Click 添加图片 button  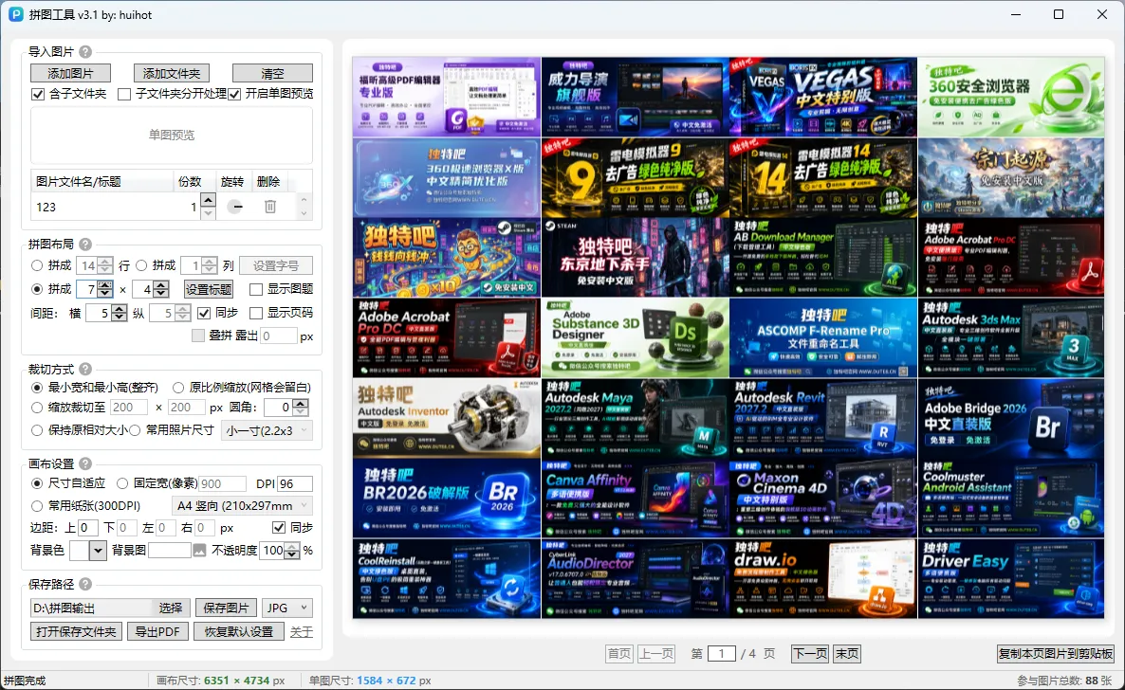pos(70,73)
